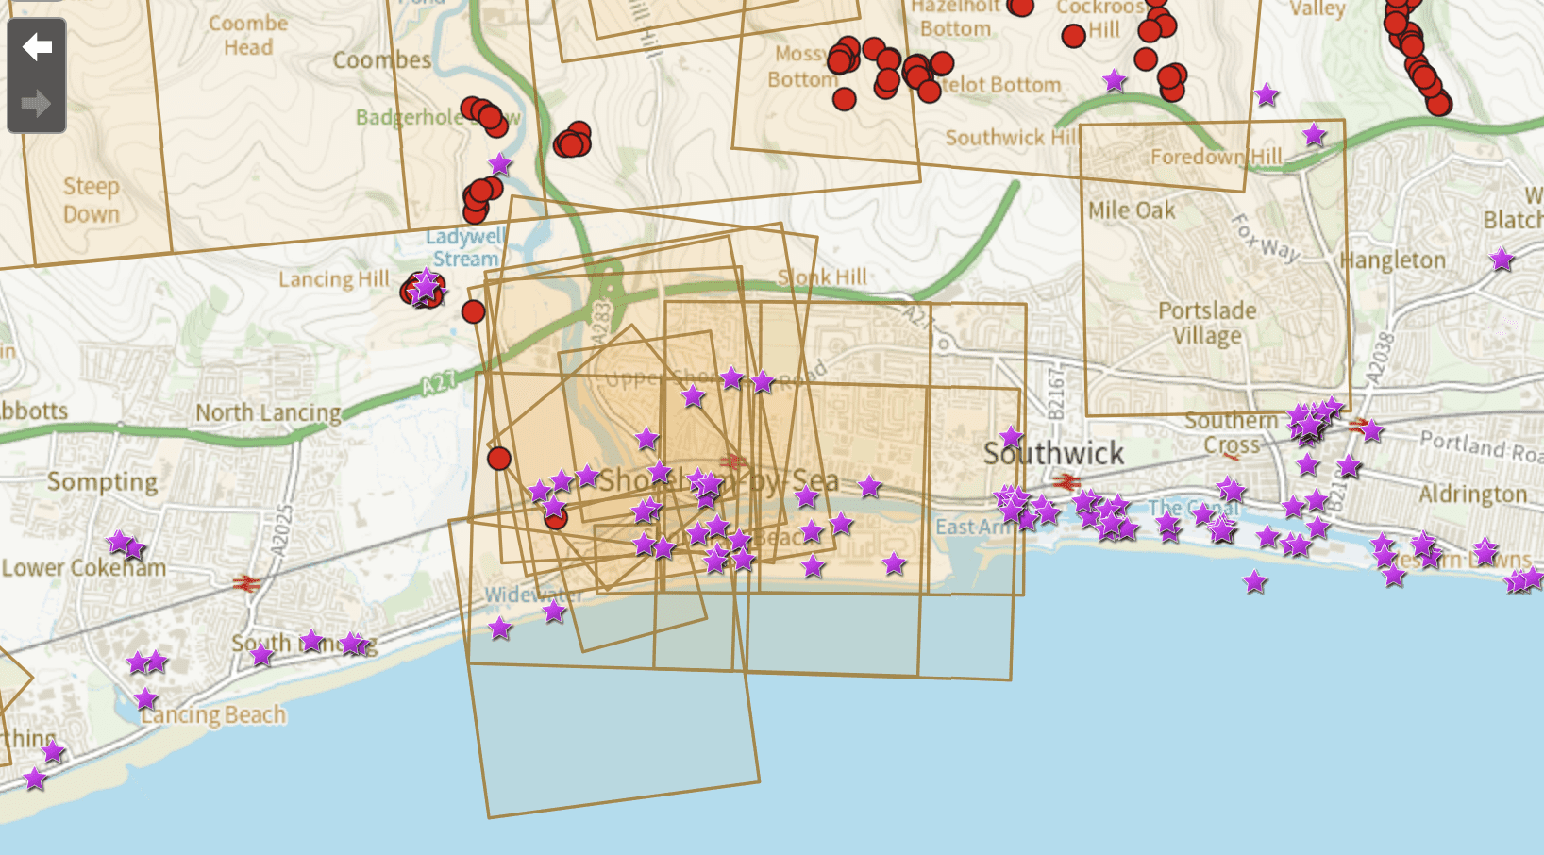The image size is (1544, 855).
Task: Click purple star directly above Southwick town label
Action: pos(1012,436)
